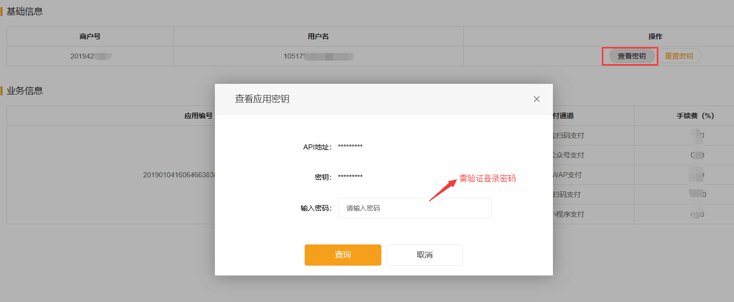Select the 商户号 column header

click(90, 36)
